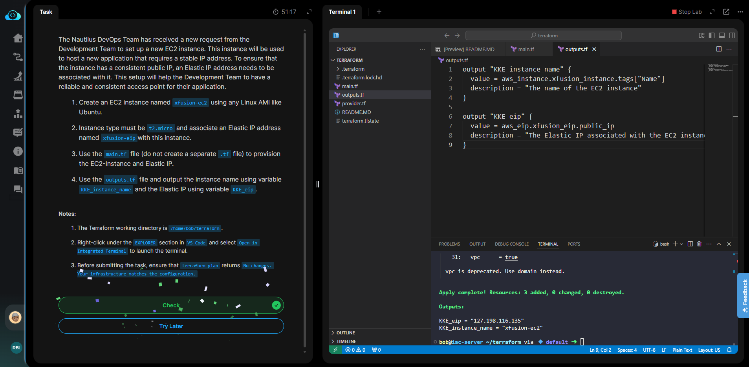Split the editor to the right
The image size is (749, 367).
coord(719,49)
